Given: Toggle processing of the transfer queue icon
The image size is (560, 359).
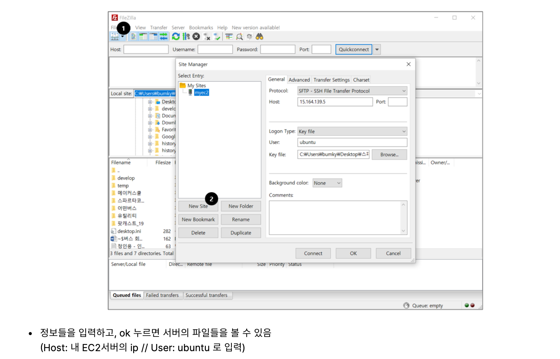Looking at the screenshot, I should pyautogui.click(x=186, y=37).
